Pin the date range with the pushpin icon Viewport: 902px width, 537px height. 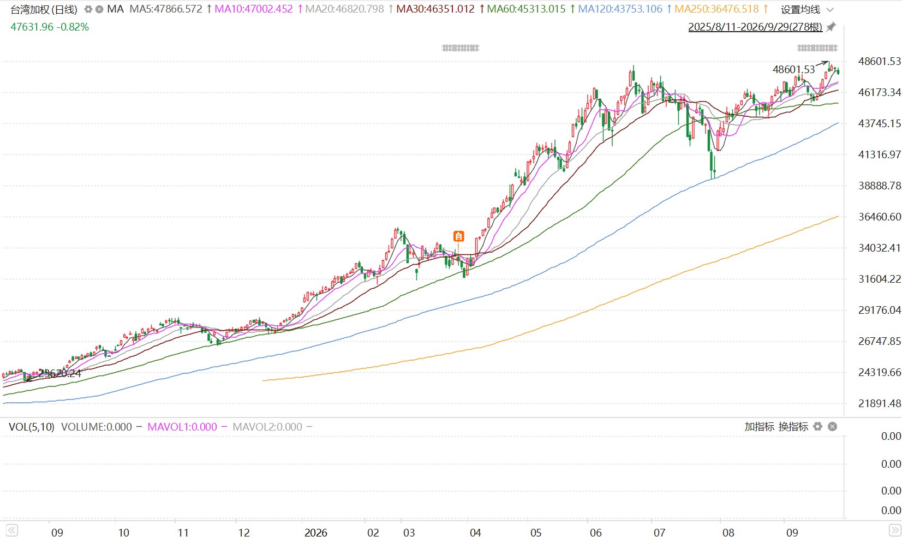point(831,27)
